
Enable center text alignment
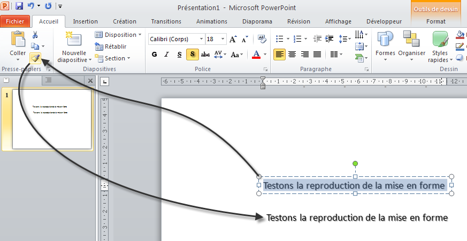(x=292, y=55)
